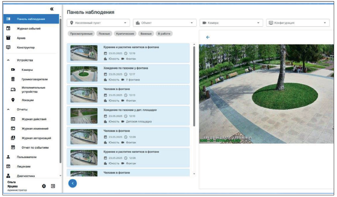Click the Камеры camera icon in sidebar
This screenshot has width=337, height=197.
click(13, 70)
